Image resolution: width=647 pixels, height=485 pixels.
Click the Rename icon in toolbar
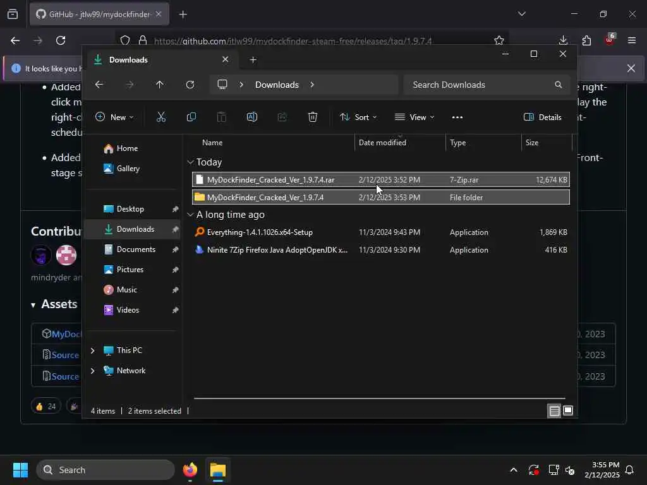[251, 117]
